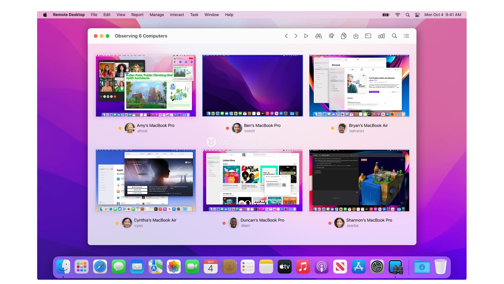504x284 pixels.
Task: Click the search magnifier in window toolbar
Action: 394,36
